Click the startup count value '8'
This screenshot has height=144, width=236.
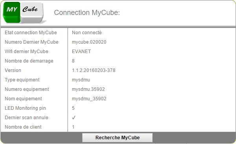pyautogui.click(x=73, y=61)
